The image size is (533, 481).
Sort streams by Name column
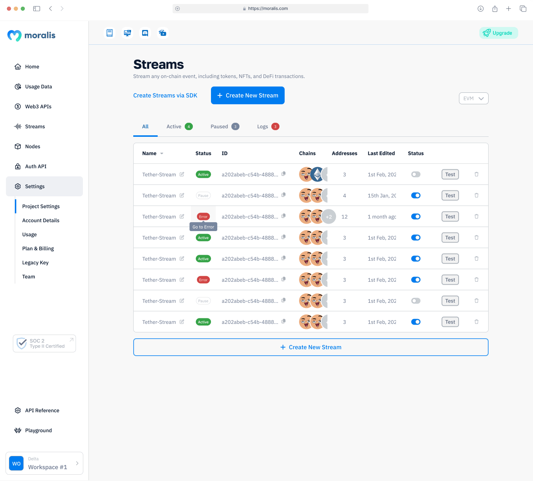click(x=152, y=153)
